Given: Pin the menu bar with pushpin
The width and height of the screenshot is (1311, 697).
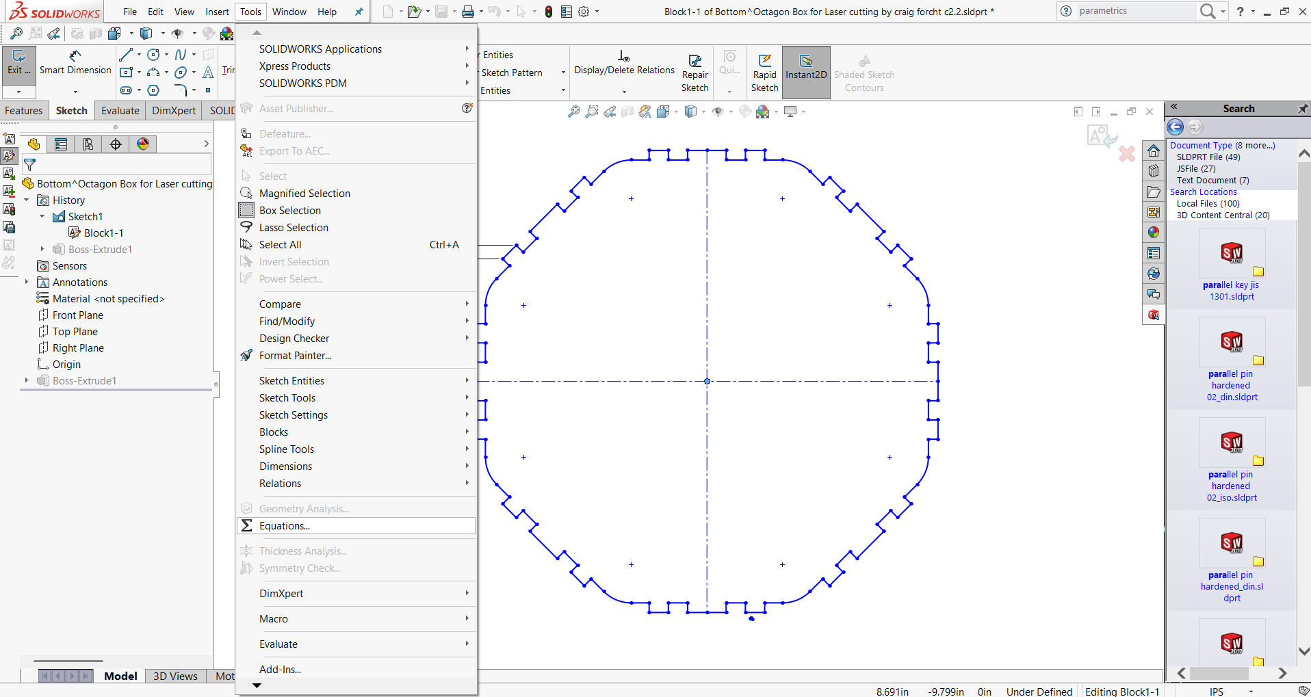Looking at the screenshot, I should [359, 12].
